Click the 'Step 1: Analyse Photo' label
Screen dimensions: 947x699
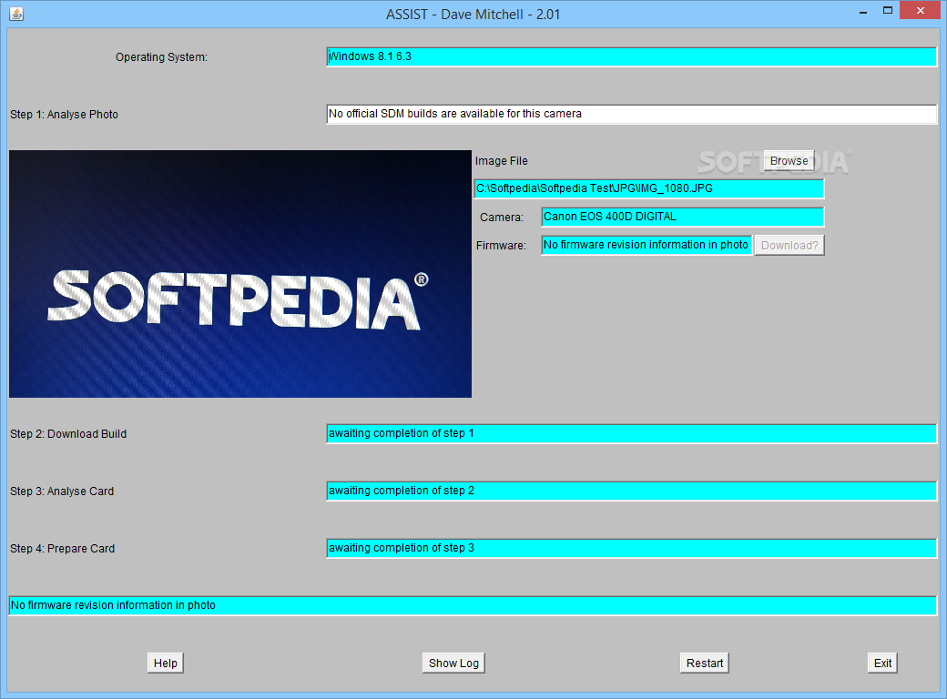pyautogui.click(x=64, y=114)
